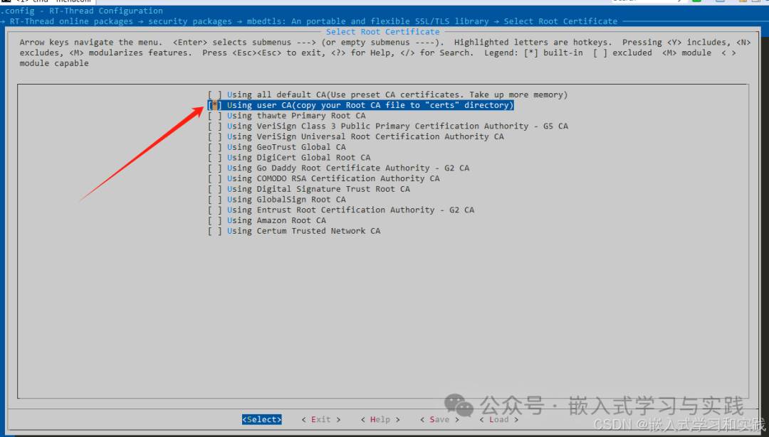The height and width of the screenshot is (437, 769).
Task: Enable Using GlobalSign Root CA
Action: click(276, 200)
